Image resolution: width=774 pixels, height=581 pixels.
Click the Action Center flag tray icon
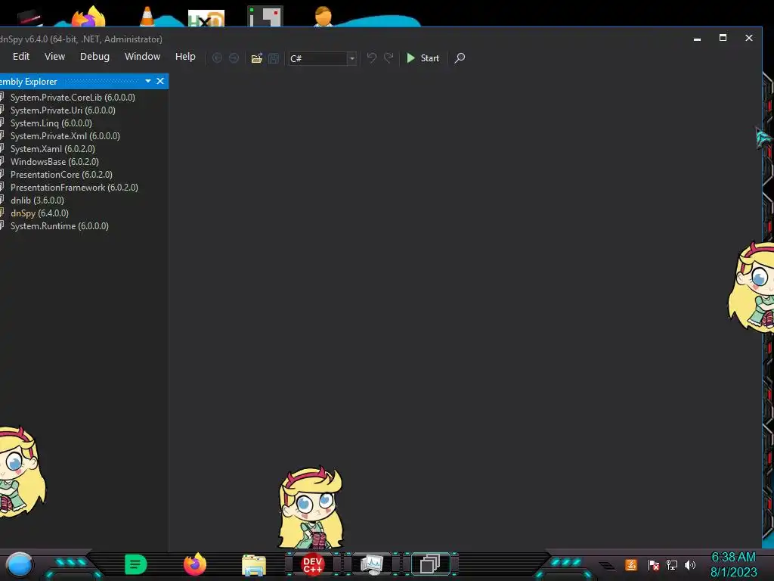(x=652, y=564)
